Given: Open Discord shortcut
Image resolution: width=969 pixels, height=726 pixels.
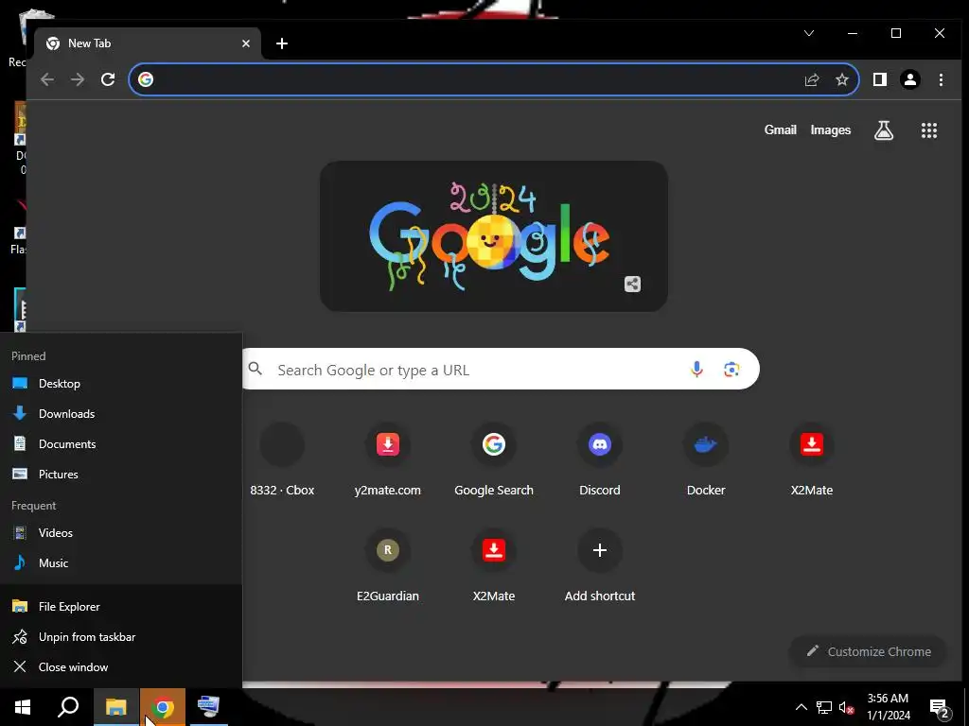Looking at the screenshot, I should pos(599,461).
